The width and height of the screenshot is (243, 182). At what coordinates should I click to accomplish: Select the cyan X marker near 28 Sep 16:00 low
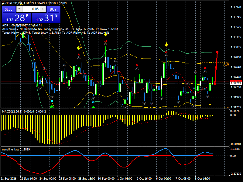pyautogui.click(x=93, y=102)
